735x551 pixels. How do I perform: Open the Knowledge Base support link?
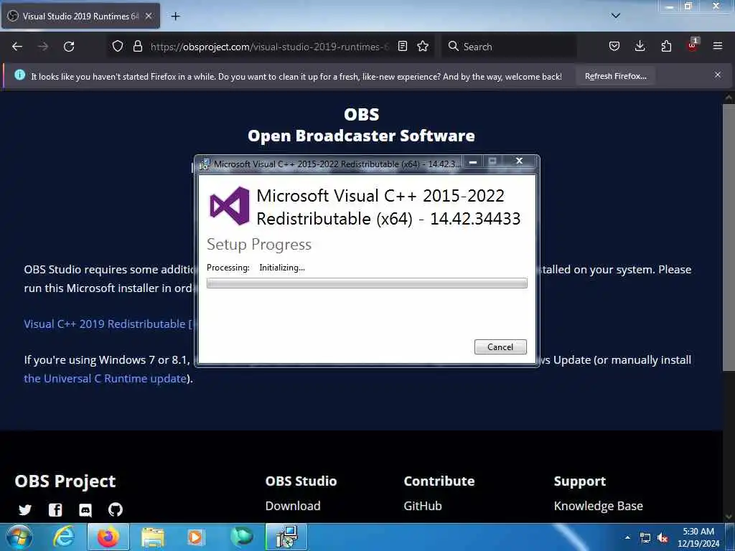[x=598, y=506]
